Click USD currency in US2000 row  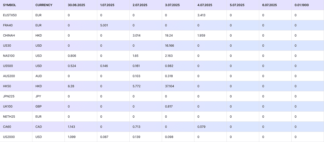coord(49,137)
